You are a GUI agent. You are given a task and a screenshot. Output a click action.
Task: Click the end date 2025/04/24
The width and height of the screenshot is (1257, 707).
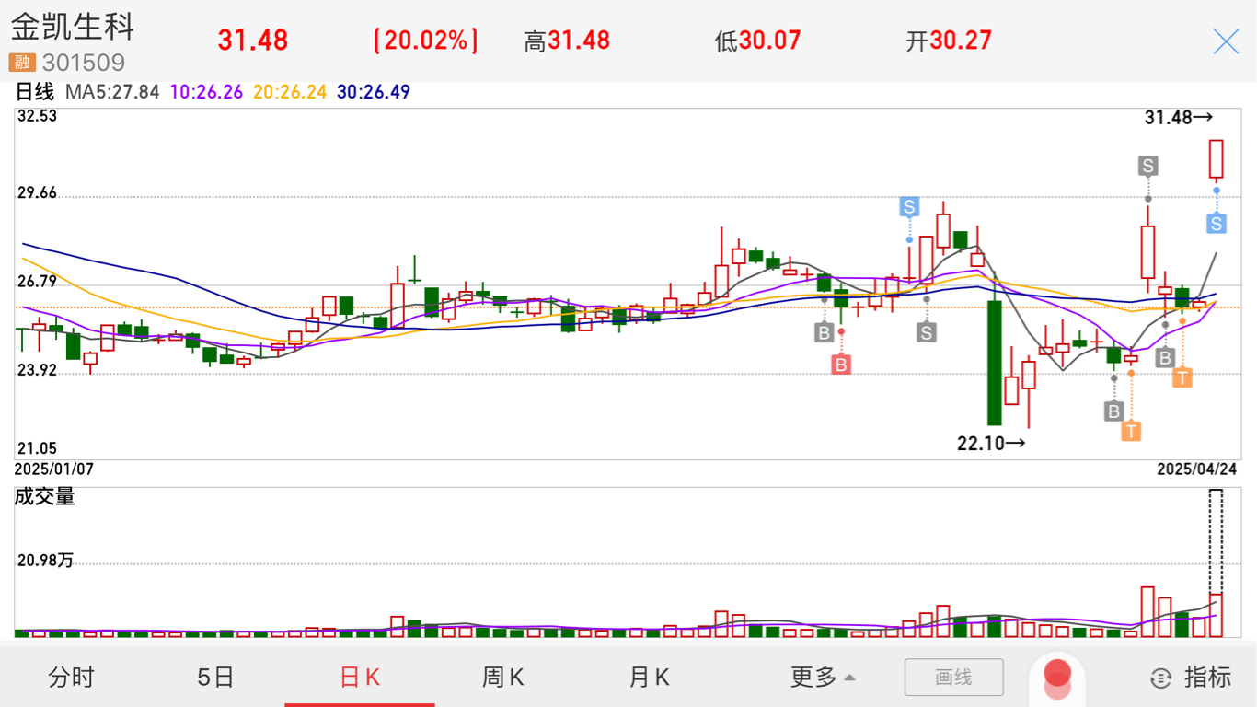click(x=1197, y=469)
